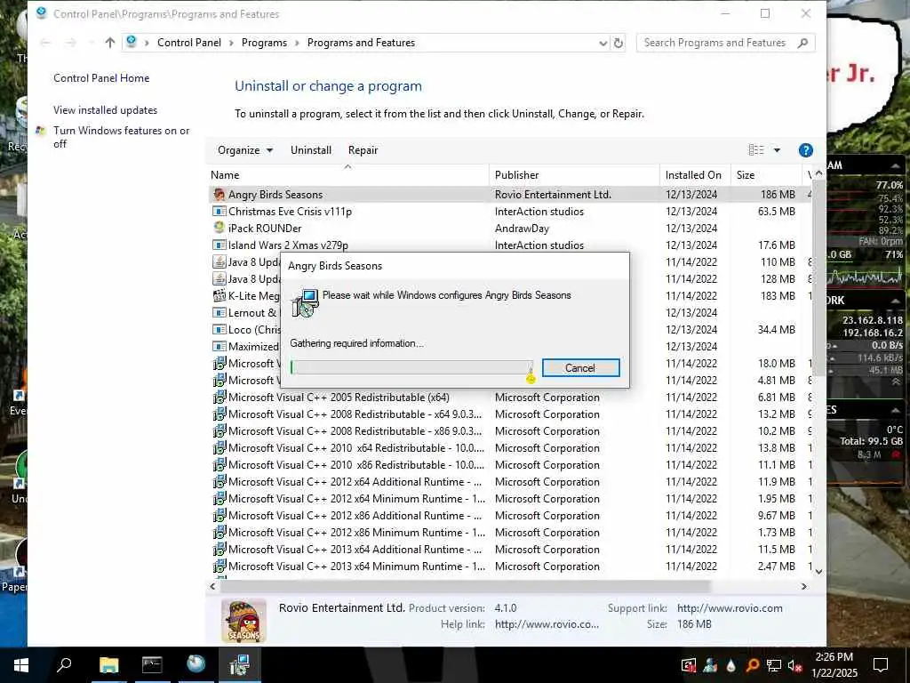Open taskbar search
Image resolution: width=910 pixels, height=683 pixels.
(x=64, y=665)
